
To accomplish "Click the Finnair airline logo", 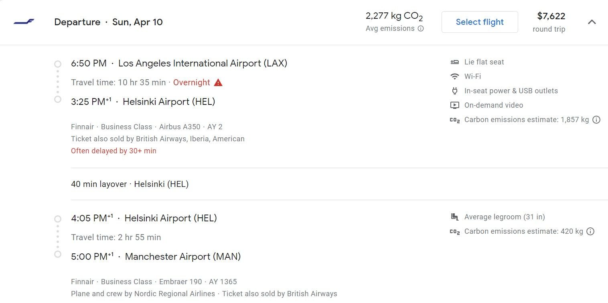I will [x=24, y=22].
